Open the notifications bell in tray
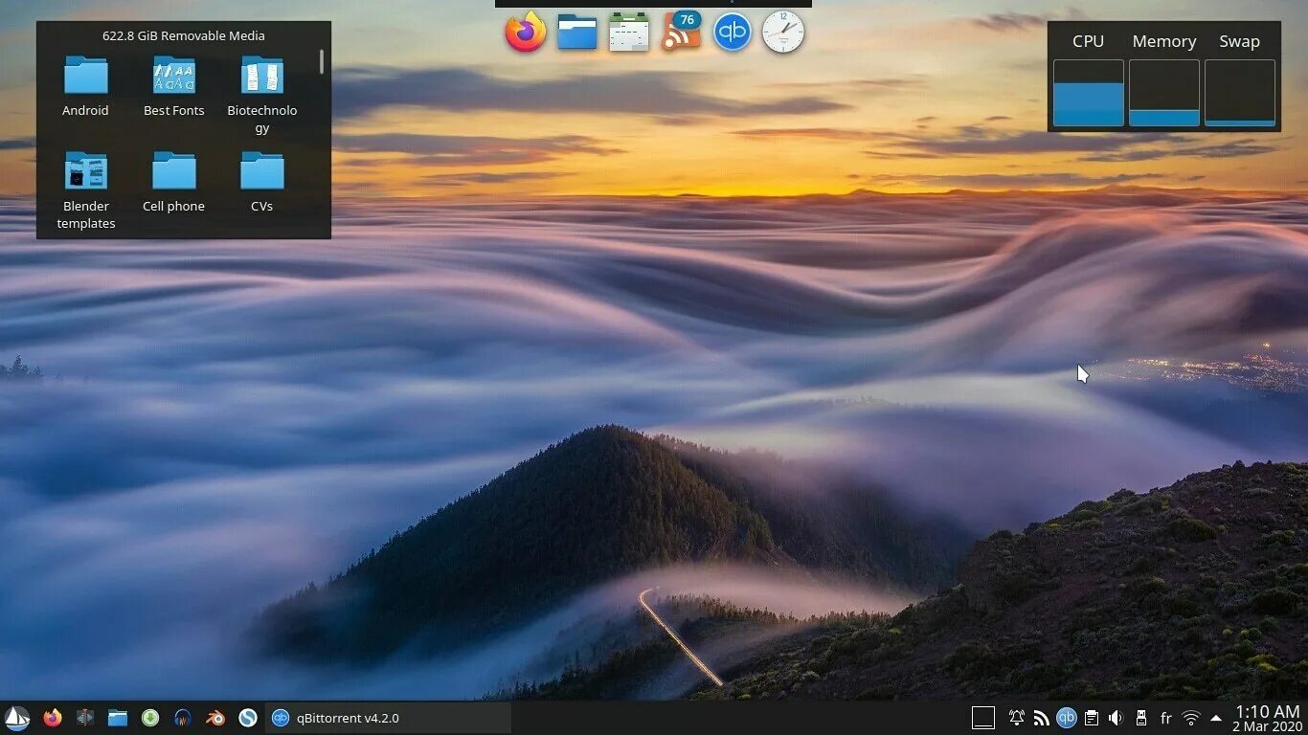Image resolution: width=1308 pixels, height=735 pixels. click(1017, 718)
